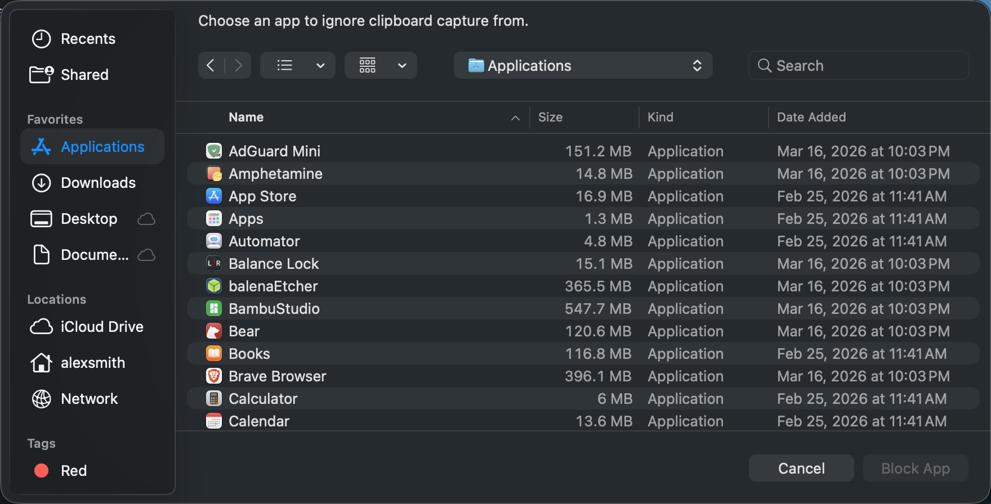
Task: Click the Automator robot icon
Action: (x=214, y=241)
